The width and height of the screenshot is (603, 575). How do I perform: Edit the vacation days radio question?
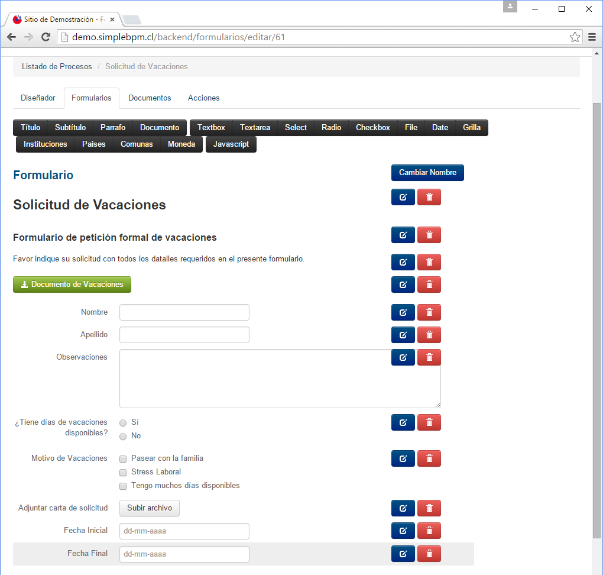[x=403, y=422]
